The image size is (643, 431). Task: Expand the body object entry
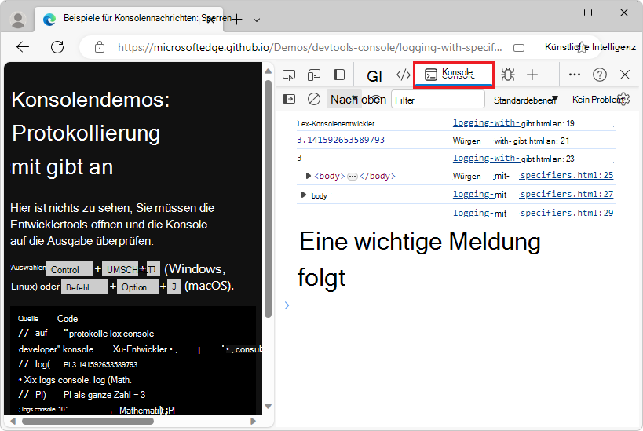304,195
